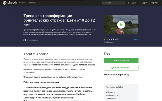Click the '82 lessons' text
Screen dimensions: 162x101
click(x=110, y=92)
